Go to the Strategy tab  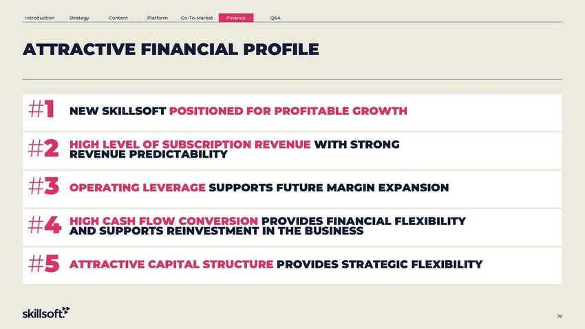[x=79, y=18]
